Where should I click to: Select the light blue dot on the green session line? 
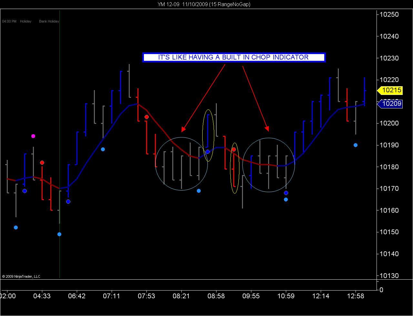coord(59,234)
